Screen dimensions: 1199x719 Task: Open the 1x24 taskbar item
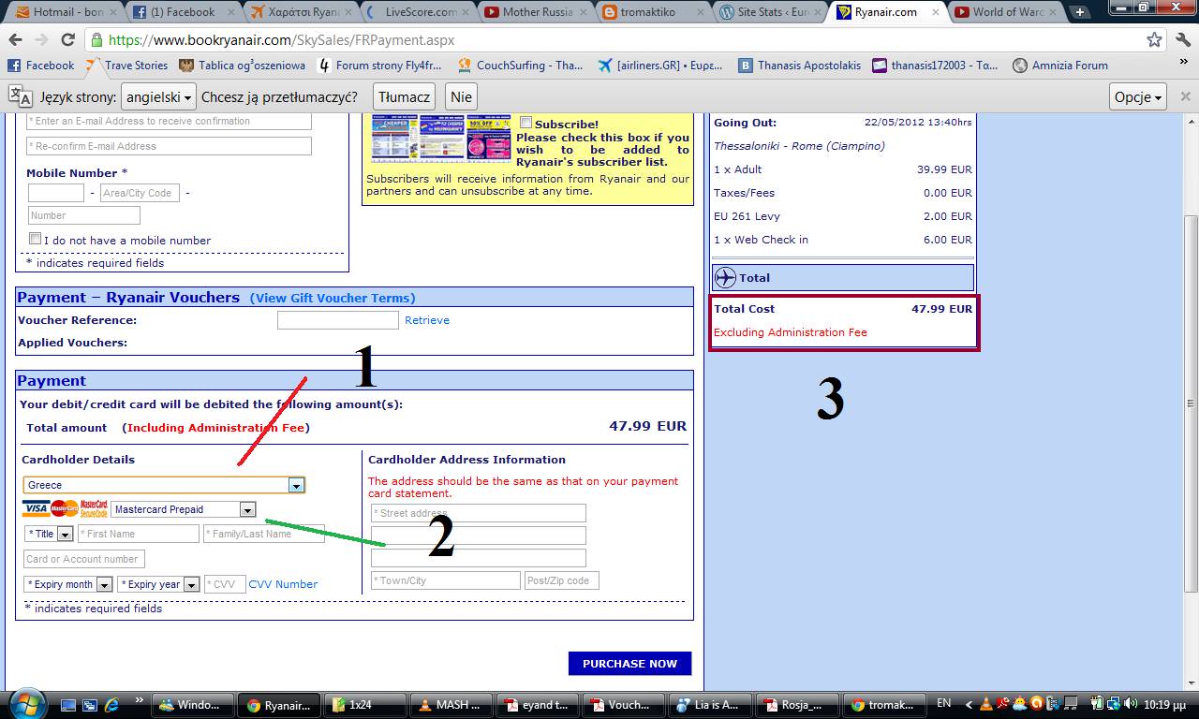pos(366,705)
